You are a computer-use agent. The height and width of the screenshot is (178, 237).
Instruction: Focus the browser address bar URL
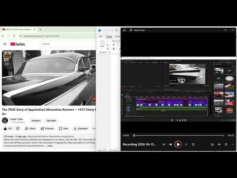pyautogui.click(x=41, y=36)
